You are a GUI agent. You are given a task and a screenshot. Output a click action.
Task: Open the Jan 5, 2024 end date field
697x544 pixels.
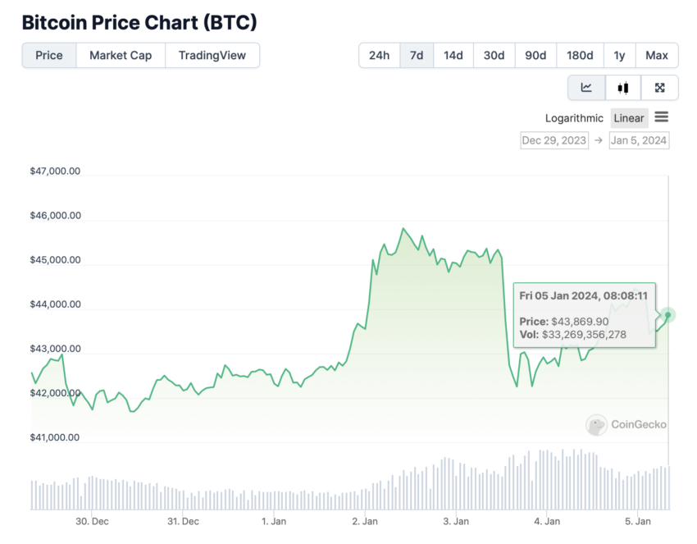[x=639, y=140]
